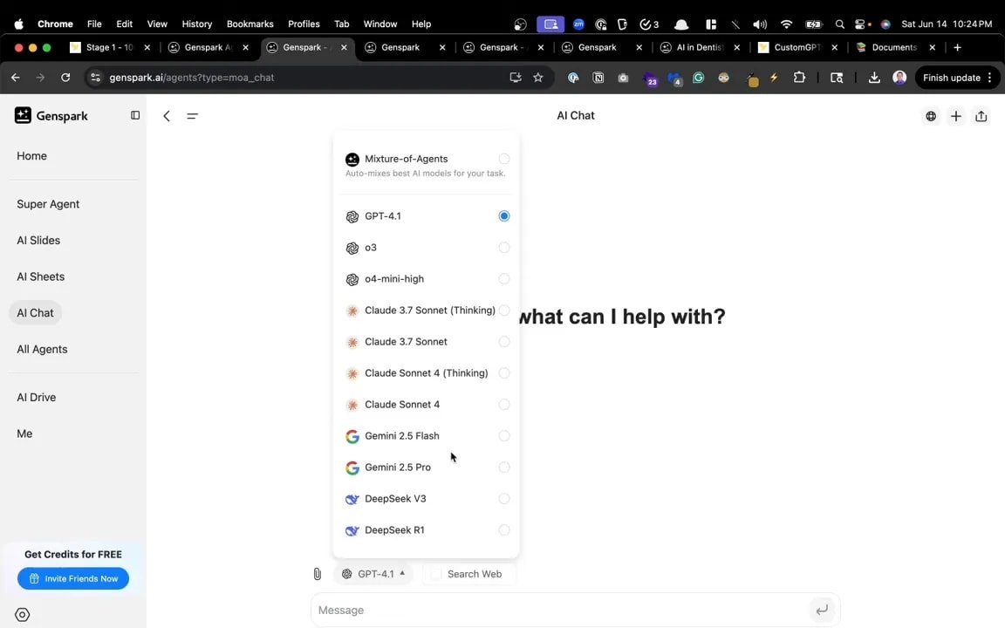Image resolution: width=1005 pixels, height=628 pixels.
Task: Open the Bookmarks menu in the menu bar
Action: click(x=250, y=24)
